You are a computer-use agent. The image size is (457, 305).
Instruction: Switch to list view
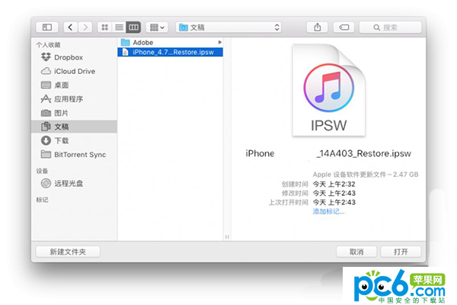click(119, 27)
